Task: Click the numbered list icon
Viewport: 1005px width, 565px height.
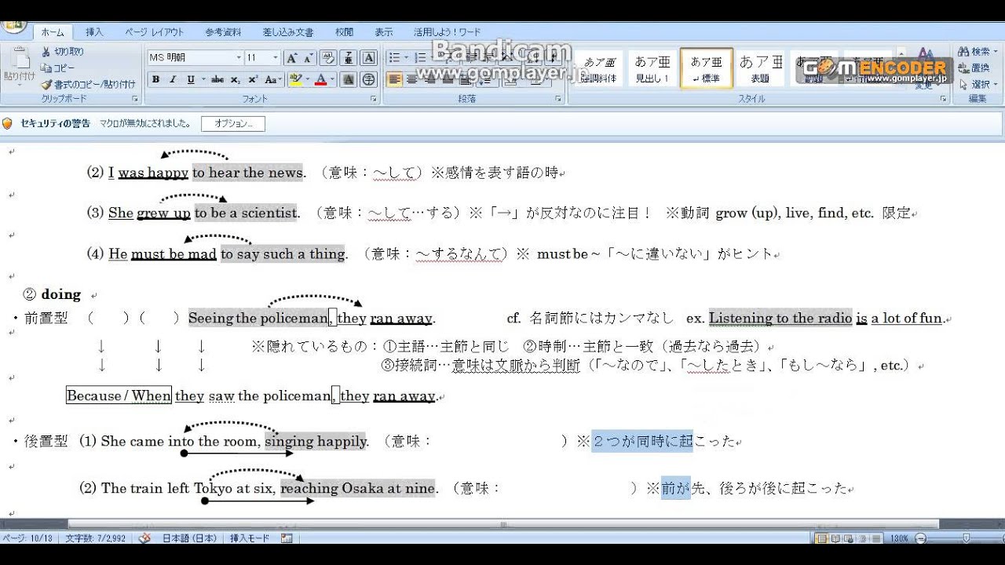Action: 420,58
